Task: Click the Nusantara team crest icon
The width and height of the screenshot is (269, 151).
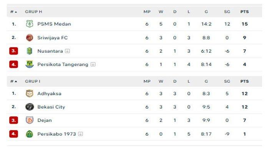Action: click(x=30, y=51)
